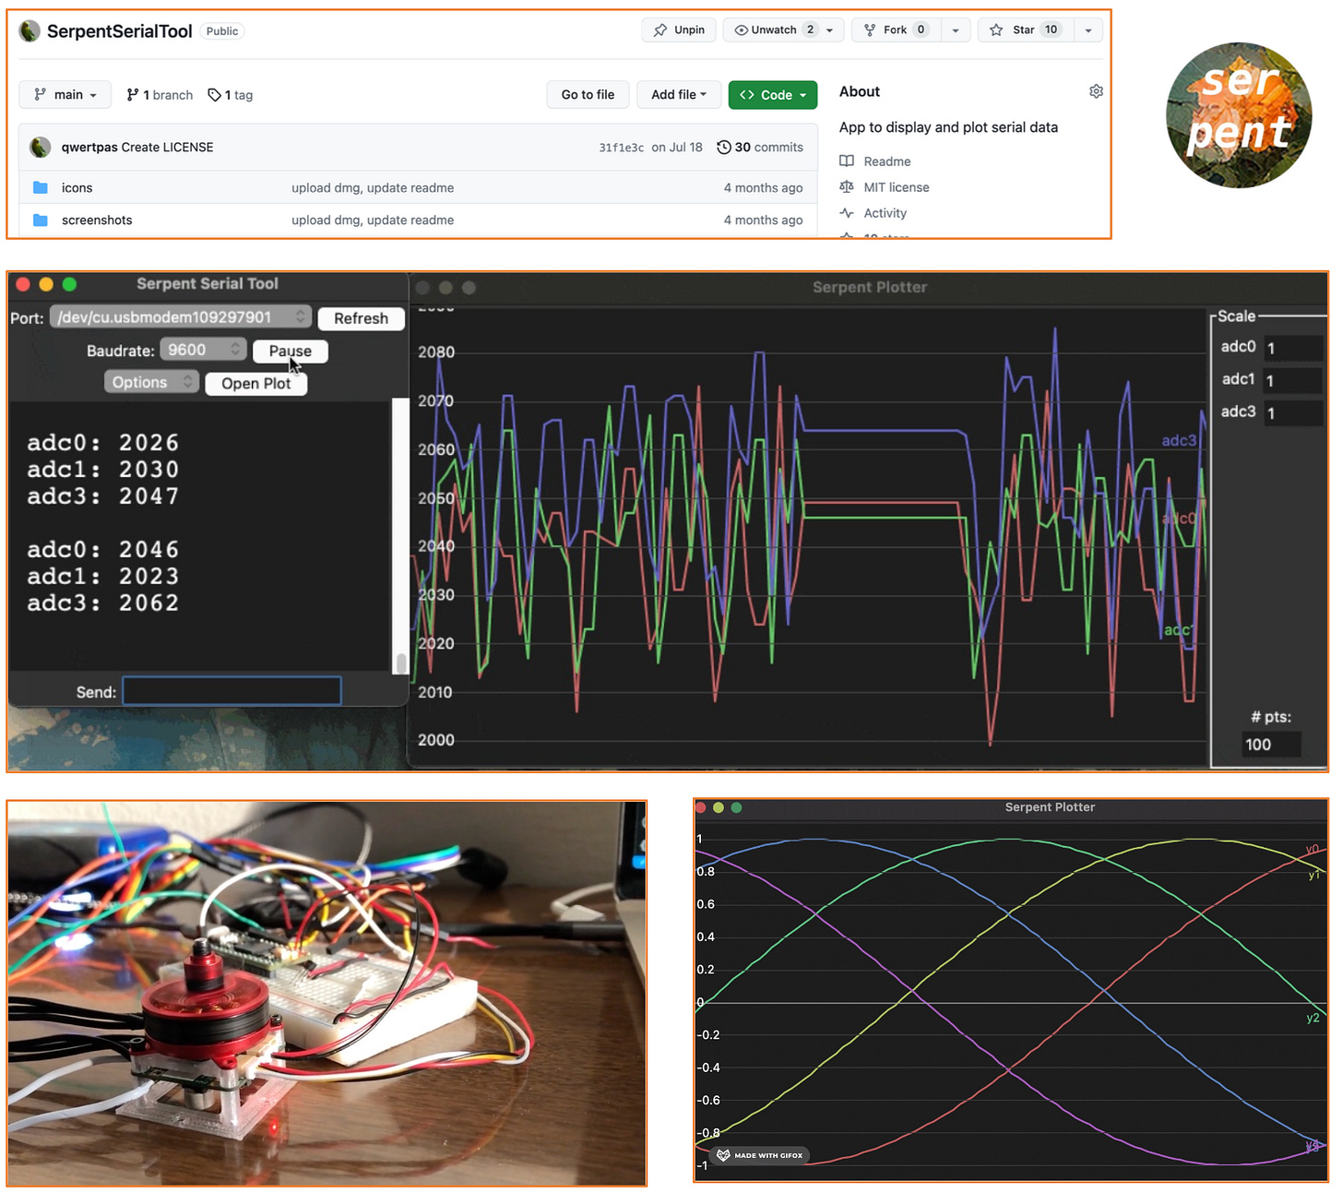Open the Readme link in About
Viewport: 1343px width, 1193px height.
(887, 161)
